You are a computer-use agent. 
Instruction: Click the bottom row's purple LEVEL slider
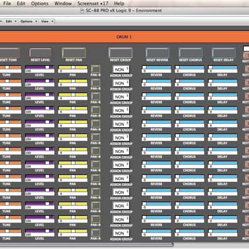pyautogui.click(x=40, y=233)
